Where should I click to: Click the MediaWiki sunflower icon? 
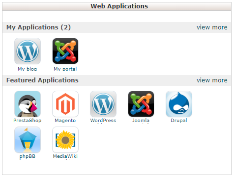65,140
